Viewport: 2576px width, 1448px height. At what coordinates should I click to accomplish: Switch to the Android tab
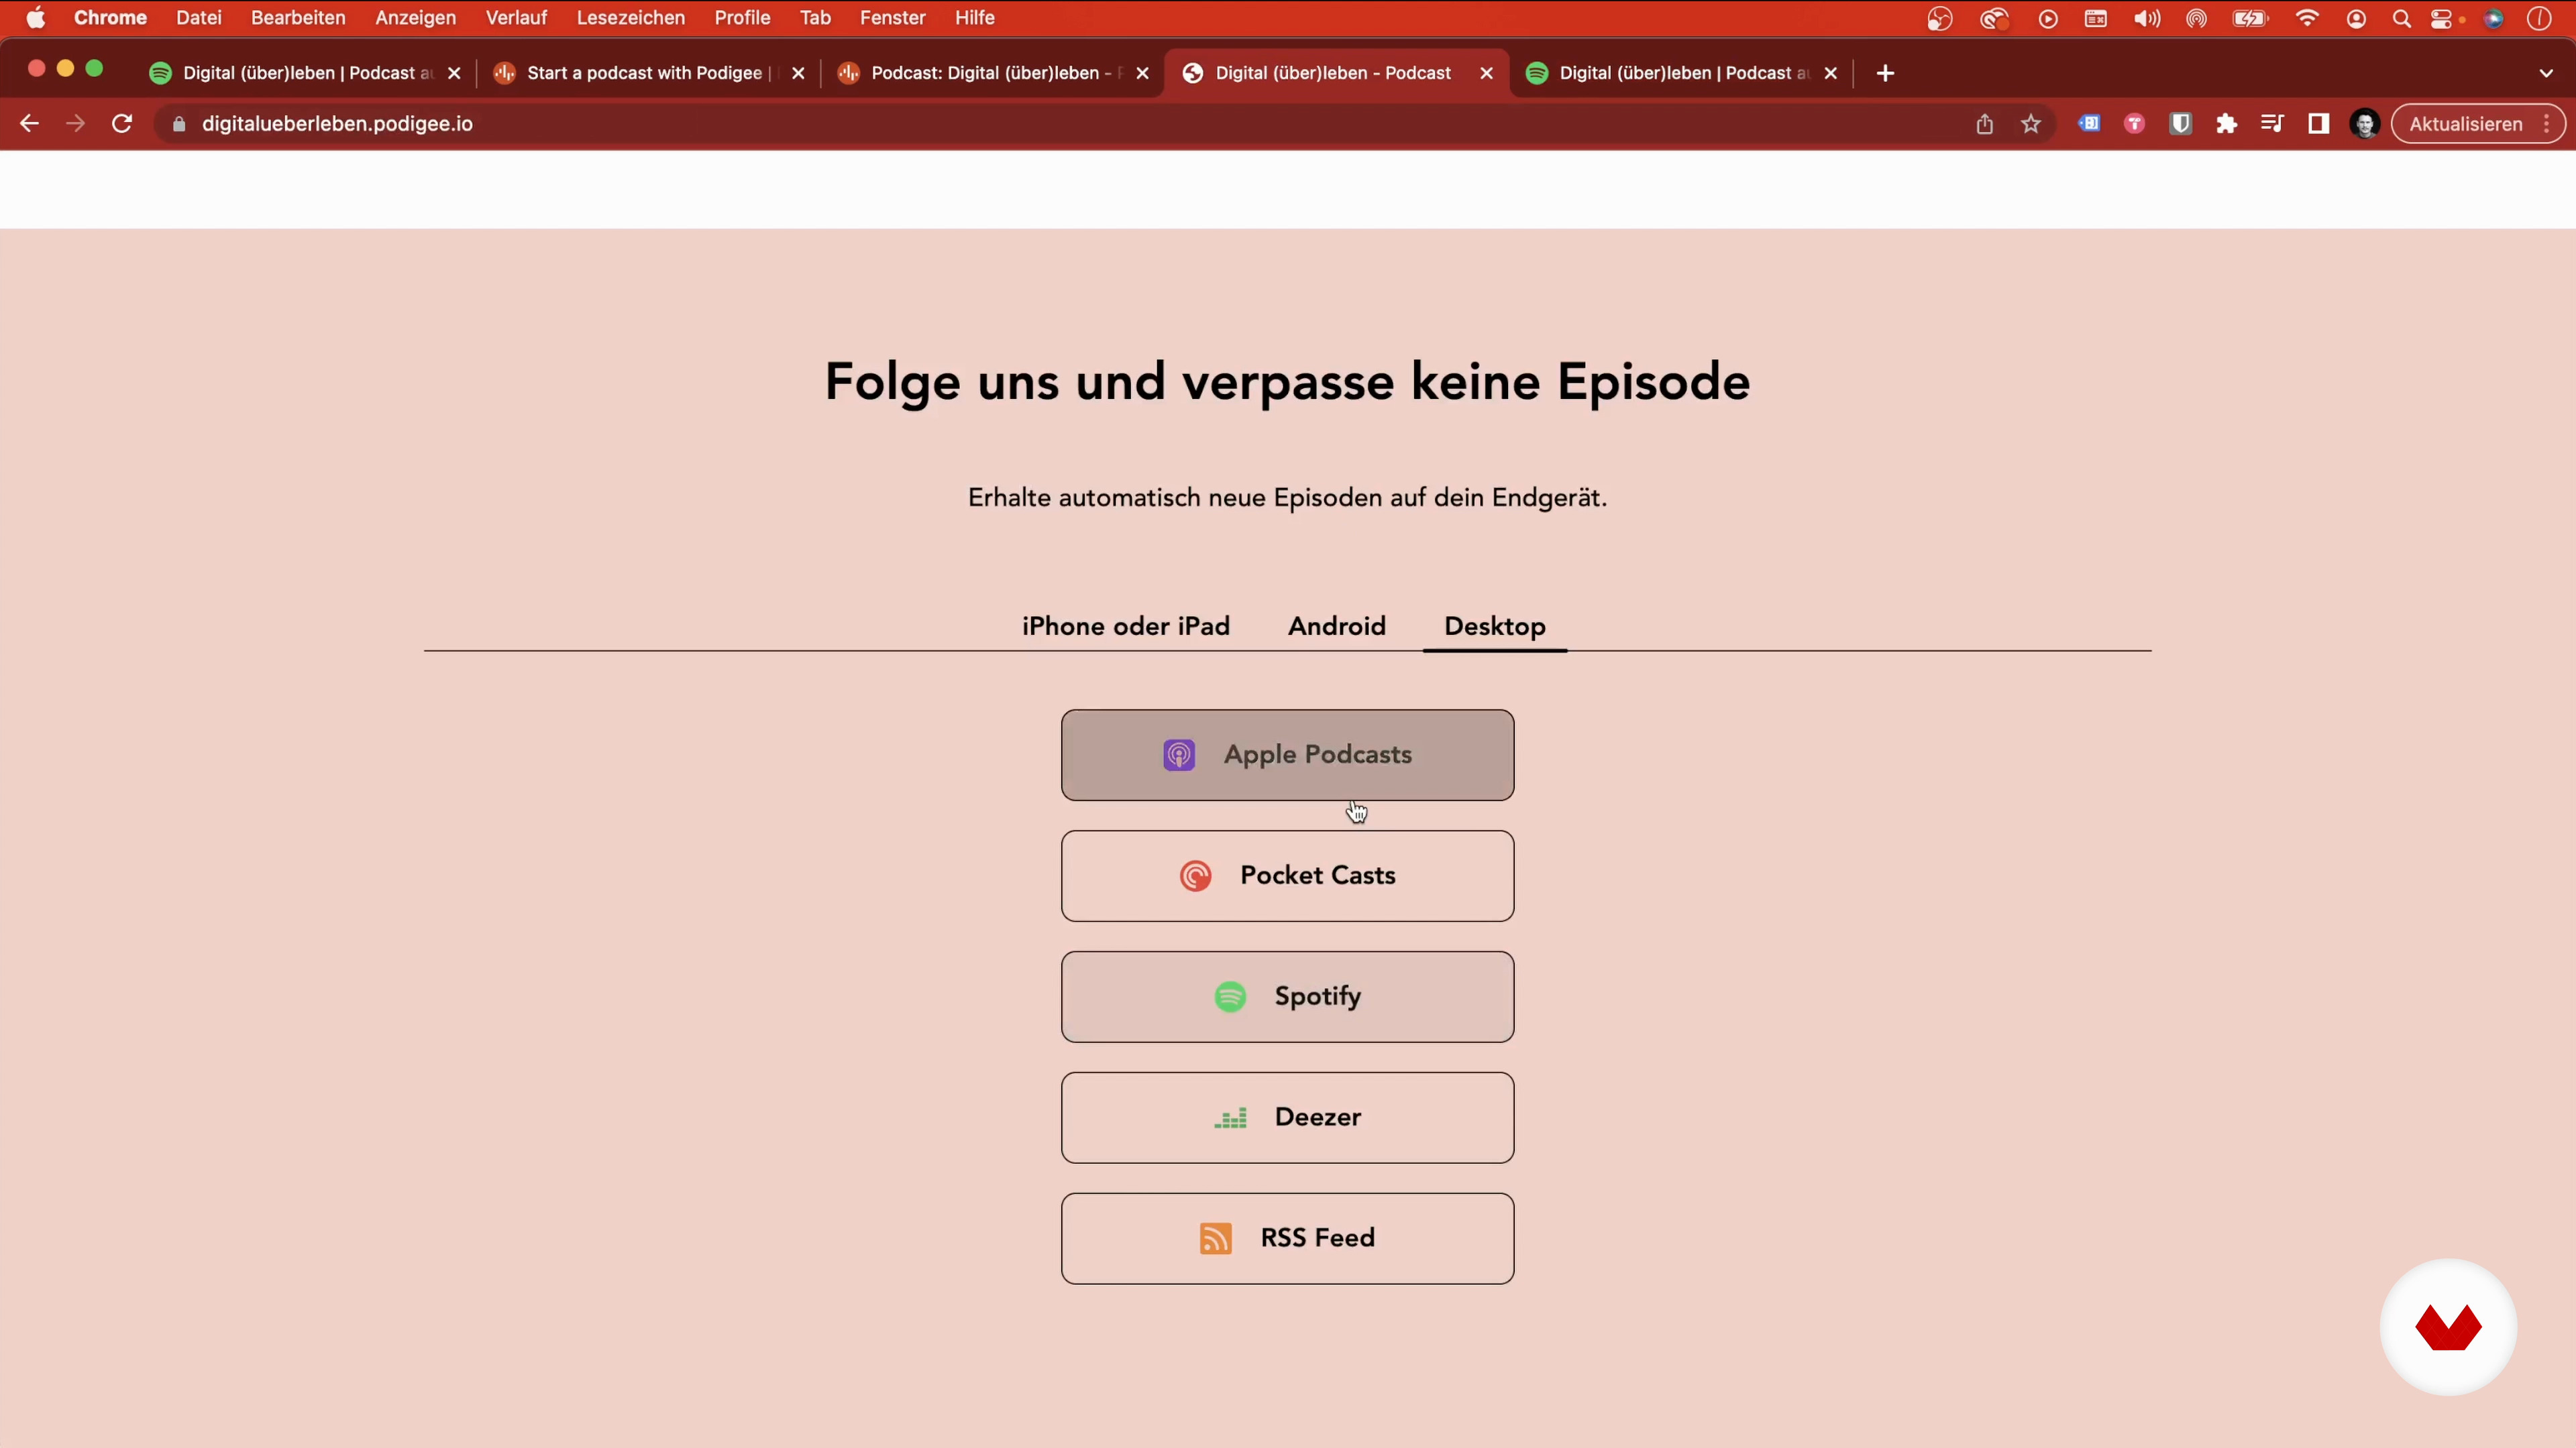(x=1336, y=627)
